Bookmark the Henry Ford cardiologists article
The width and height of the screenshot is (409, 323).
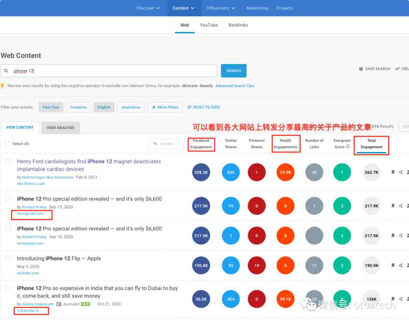pos(393,172)
